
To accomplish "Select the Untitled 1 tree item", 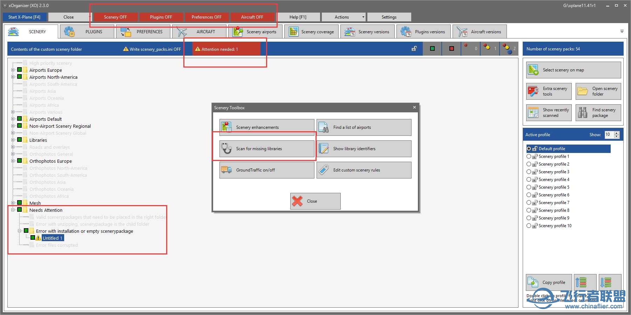I will [x=53, y=238].
